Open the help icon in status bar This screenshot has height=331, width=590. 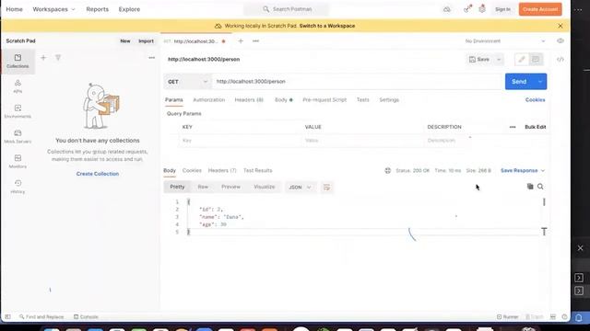564,316
